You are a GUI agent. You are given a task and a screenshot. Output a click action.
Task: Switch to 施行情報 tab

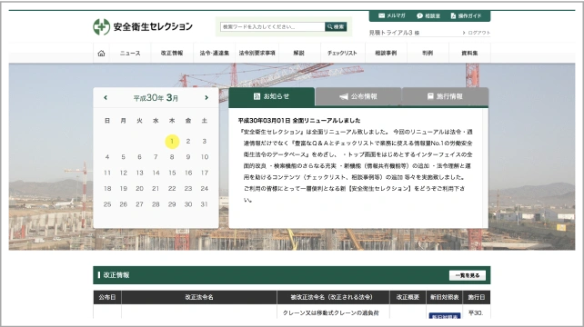point(445,96)
